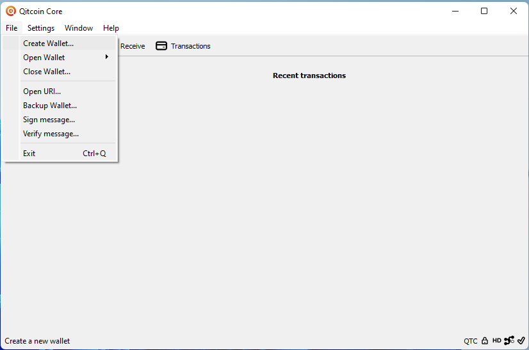Open the Help menu
Screen dimensions: 529x350
[111, 28]
